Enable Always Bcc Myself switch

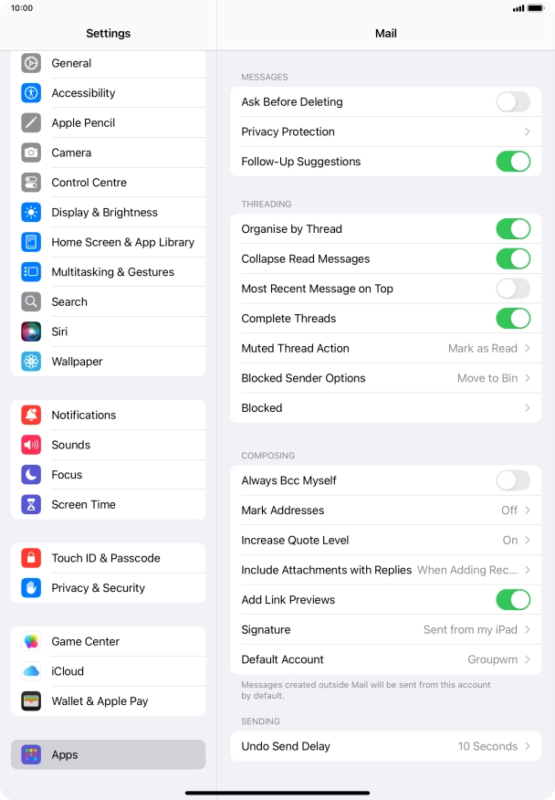513,480
